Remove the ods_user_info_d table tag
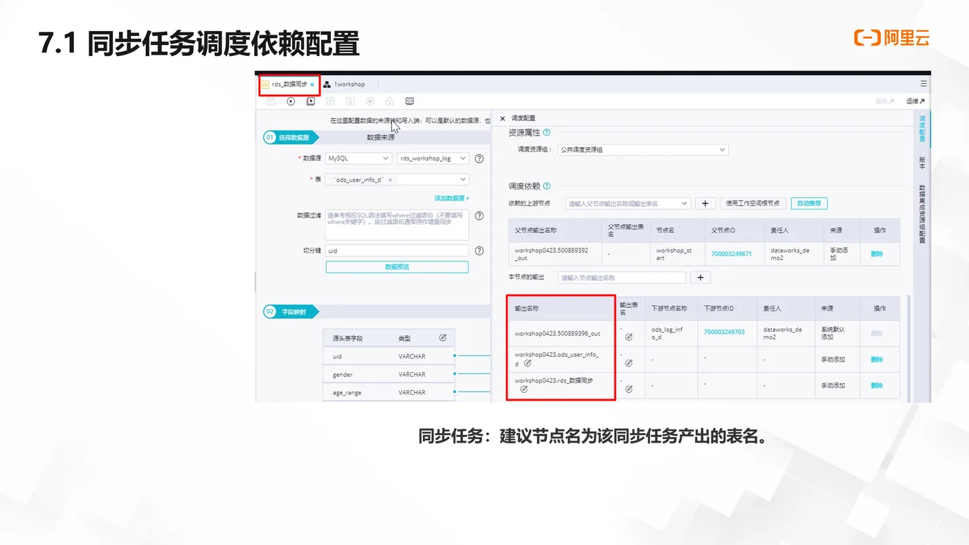This screenshot has width=969, height=545. click(x=390, y=180)
